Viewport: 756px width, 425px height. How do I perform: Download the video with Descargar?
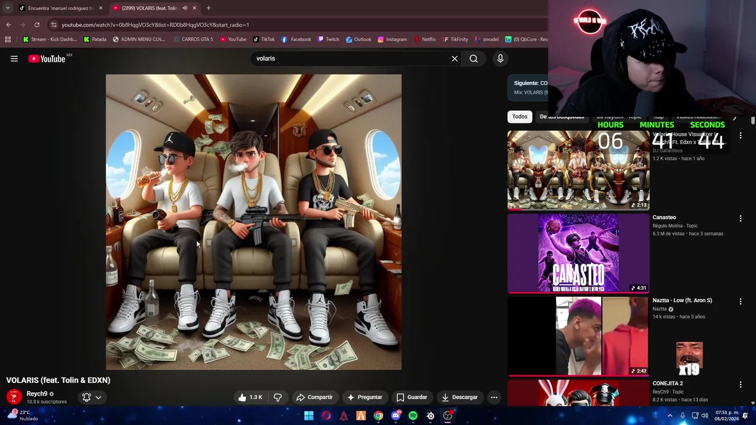pyautogui.click(x=460, y=397)
